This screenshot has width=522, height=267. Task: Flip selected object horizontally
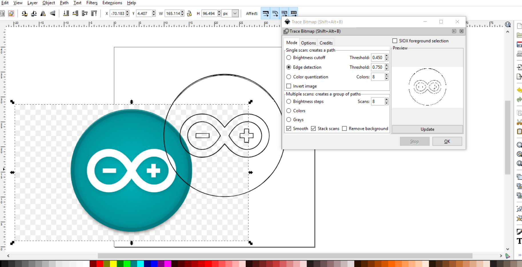tap(43, 13)
